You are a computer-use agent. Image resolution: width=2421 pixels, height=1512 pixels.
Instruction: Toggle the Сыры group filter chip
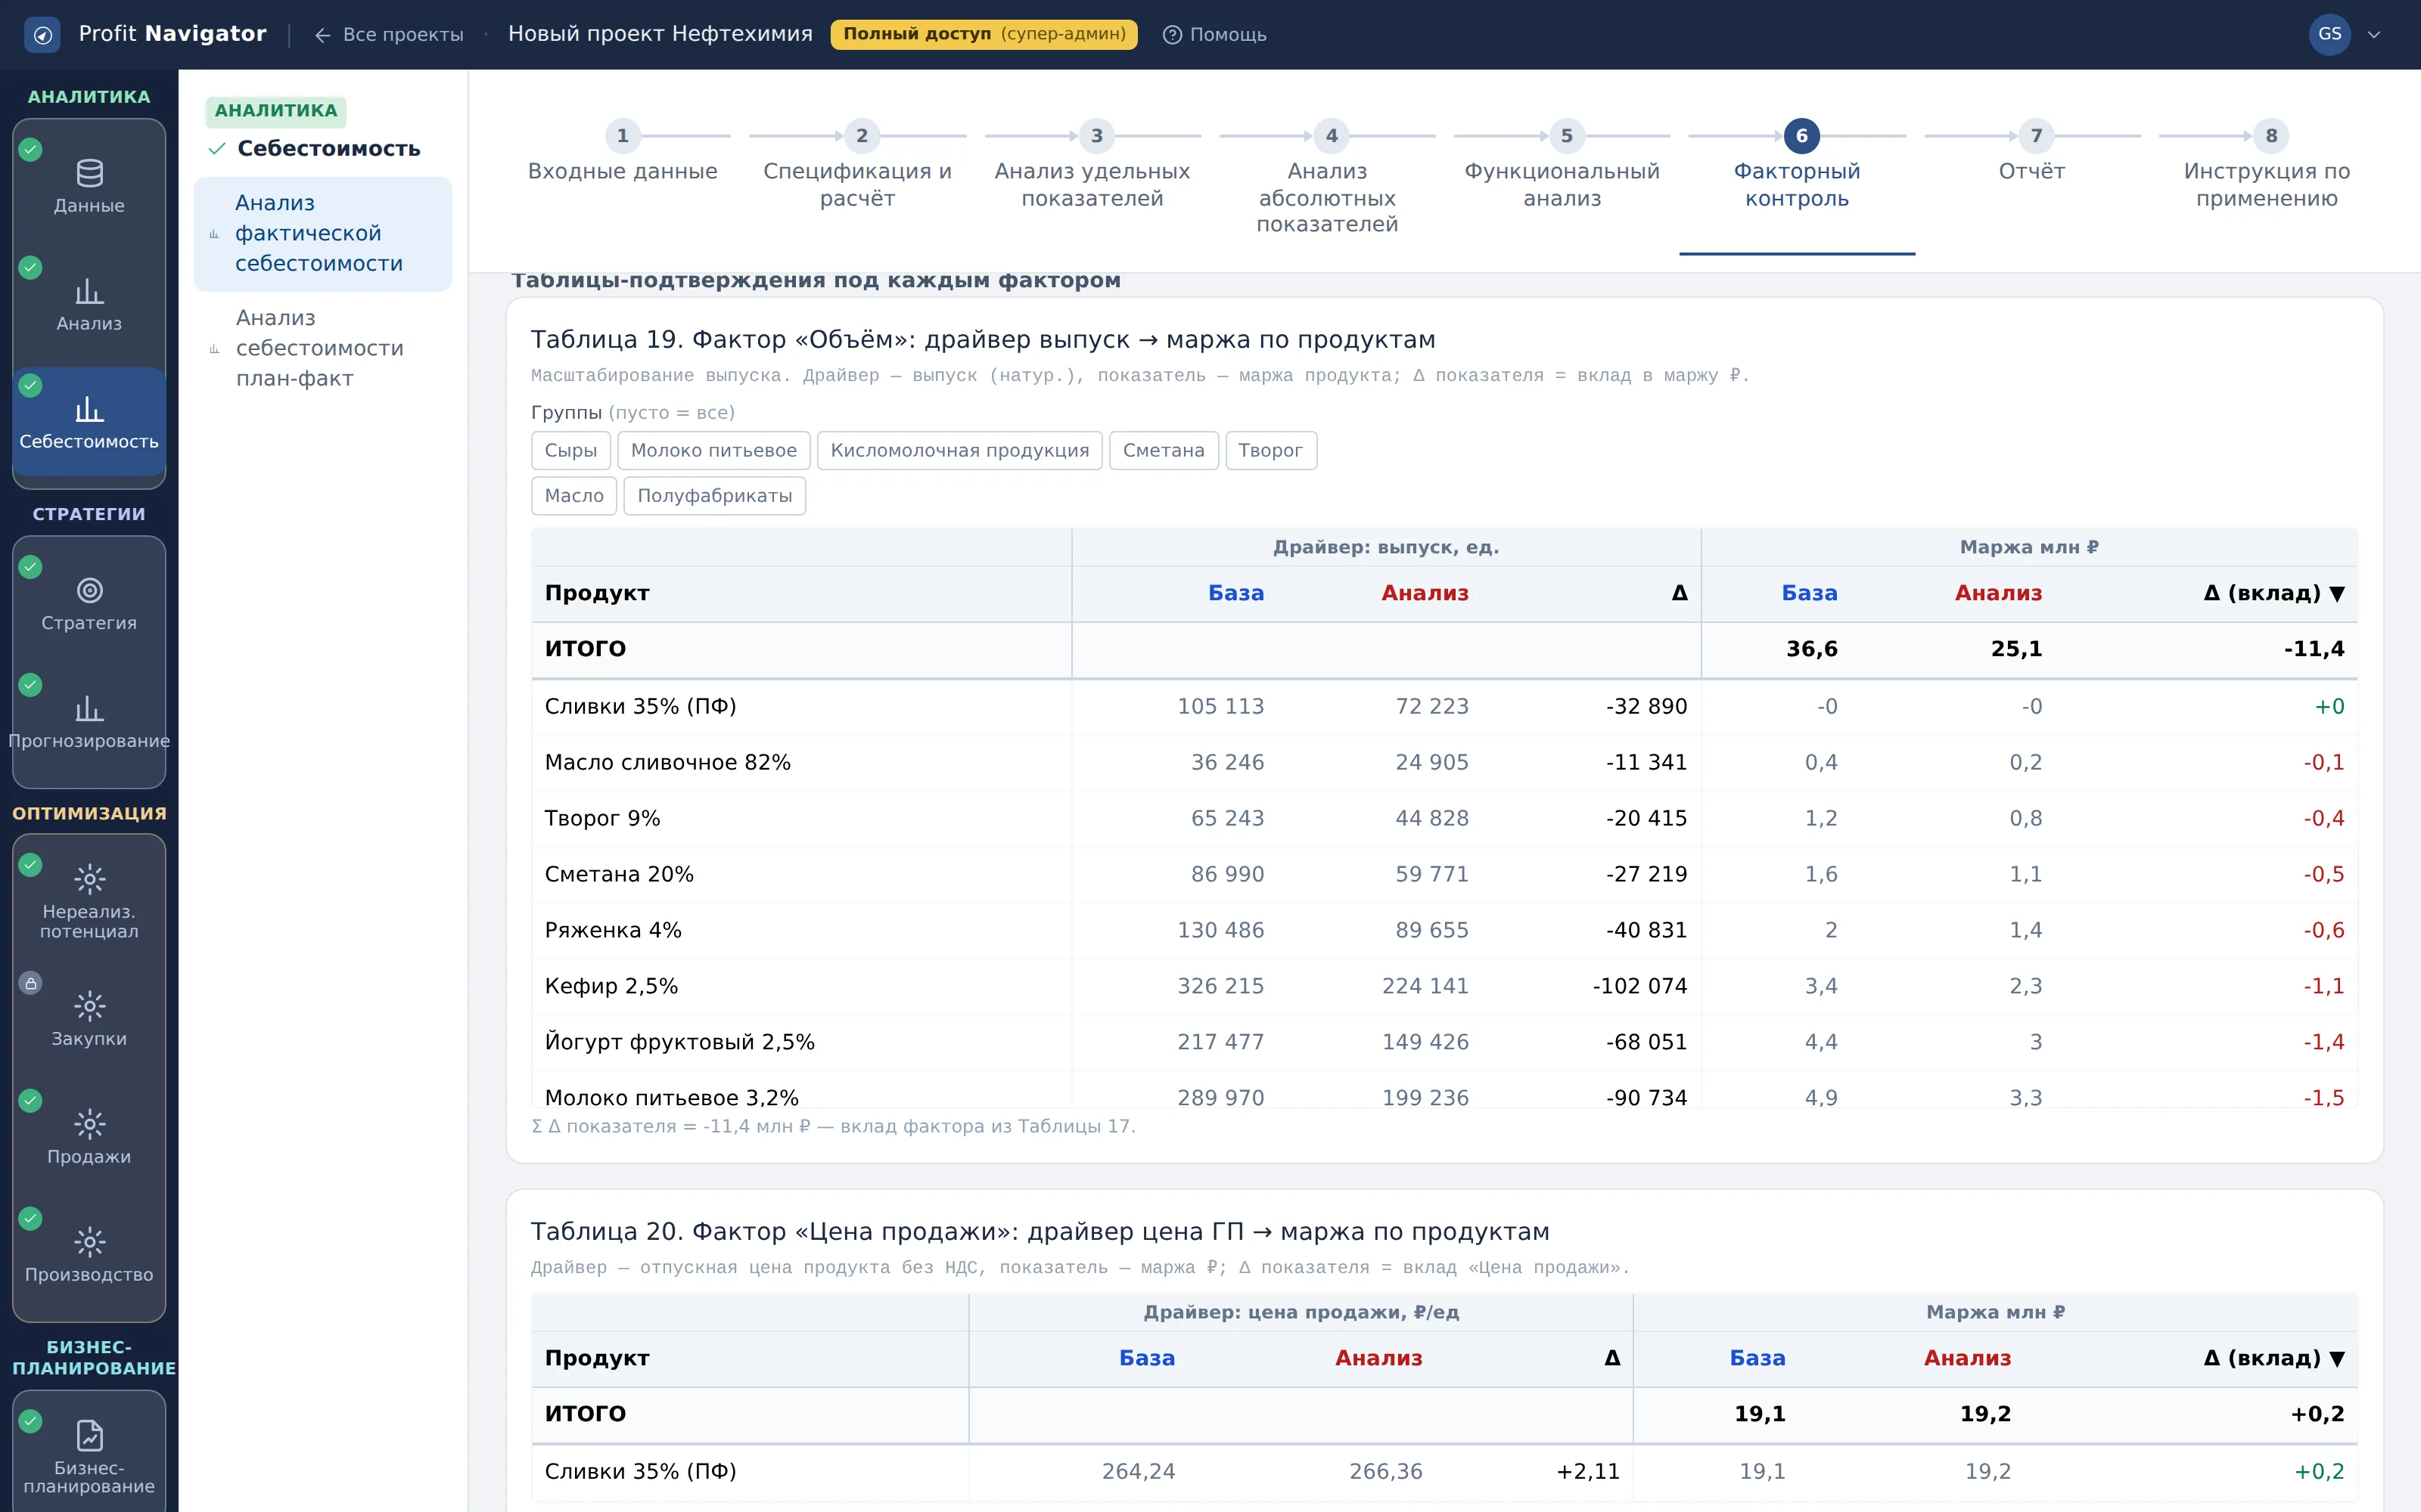[570, 451]
